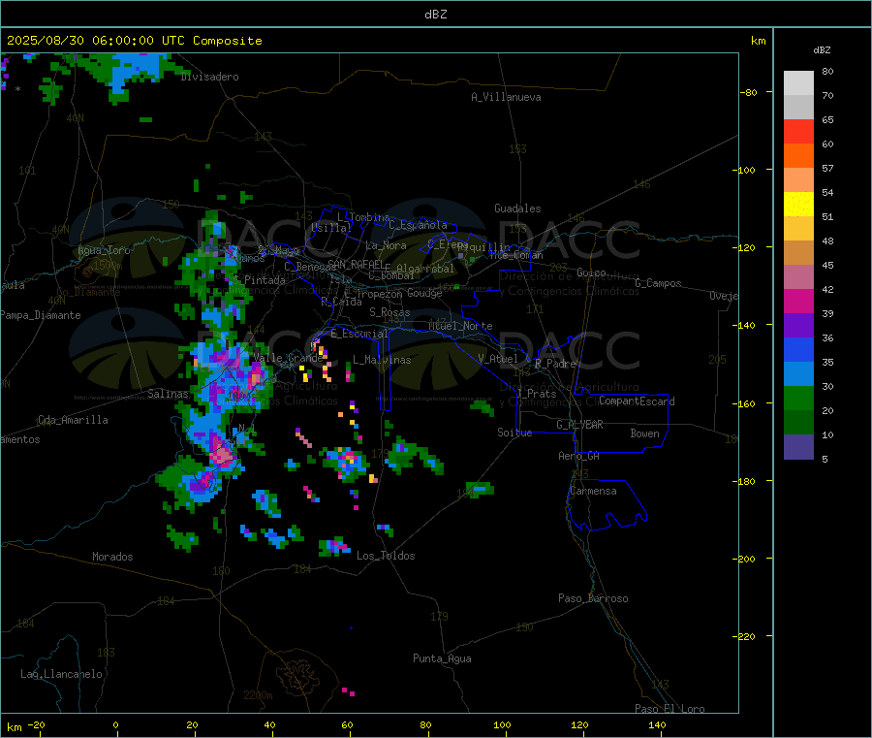Viewport: 872px width, 738px height.
Task: Click the 'Soitue' map label
Action: click(x=514, y=433)
